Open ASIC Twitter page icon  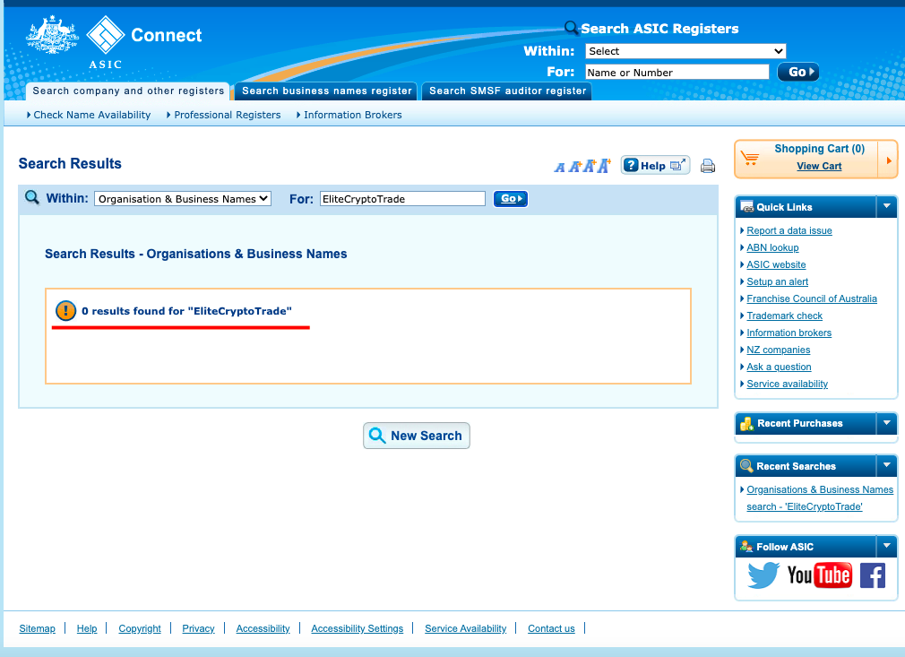click(x=763, y=575)
